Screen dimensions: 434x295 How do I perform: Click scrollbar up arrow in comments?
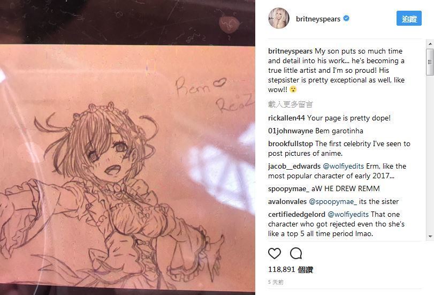tap(430, 44)
